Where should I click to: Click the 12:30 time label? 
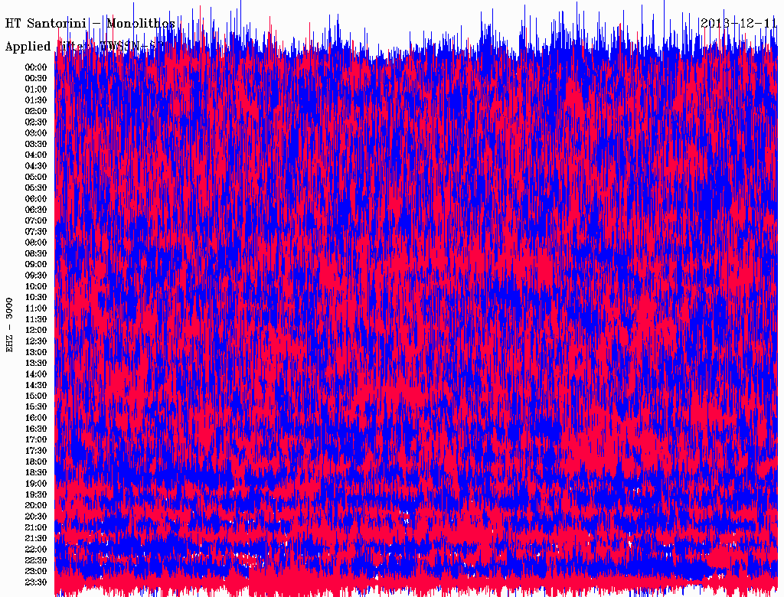(36, 341)
